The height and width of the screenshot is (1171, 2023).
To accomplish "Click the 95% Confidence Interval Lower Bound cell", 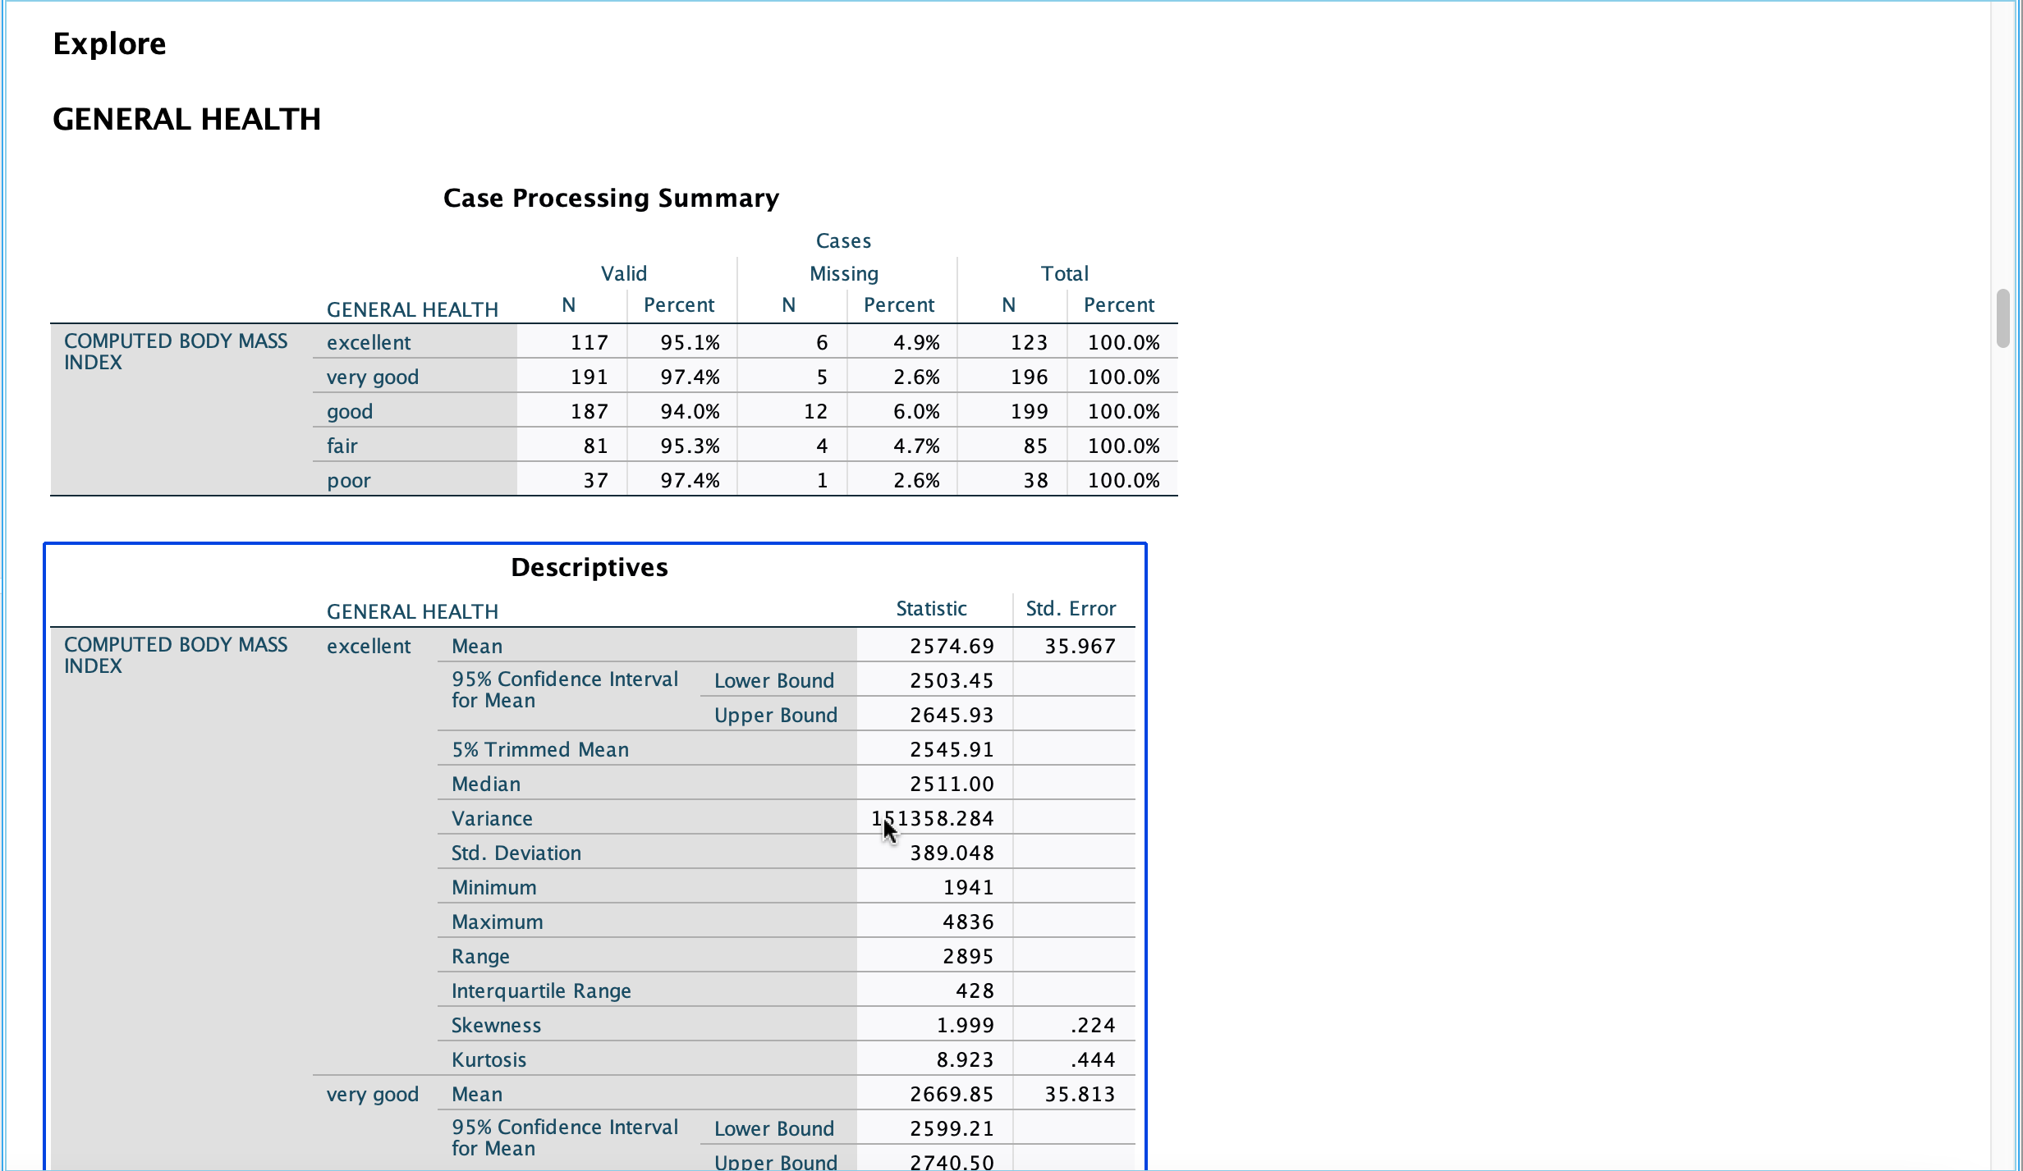I will 774,679.
